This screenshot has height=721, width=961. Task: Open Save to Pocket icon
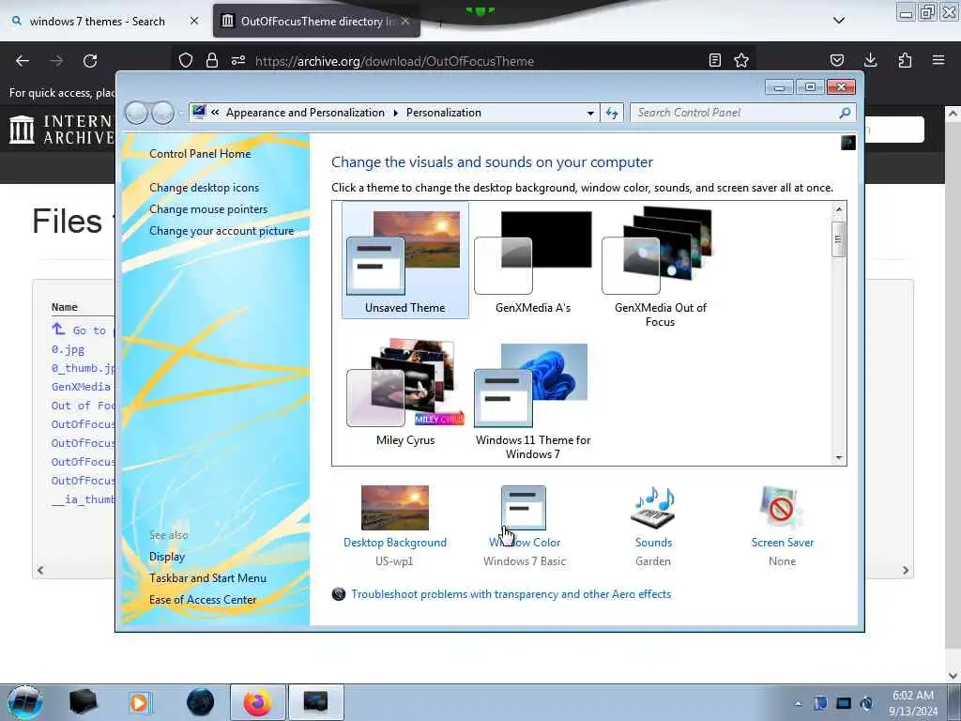(837, 61)
